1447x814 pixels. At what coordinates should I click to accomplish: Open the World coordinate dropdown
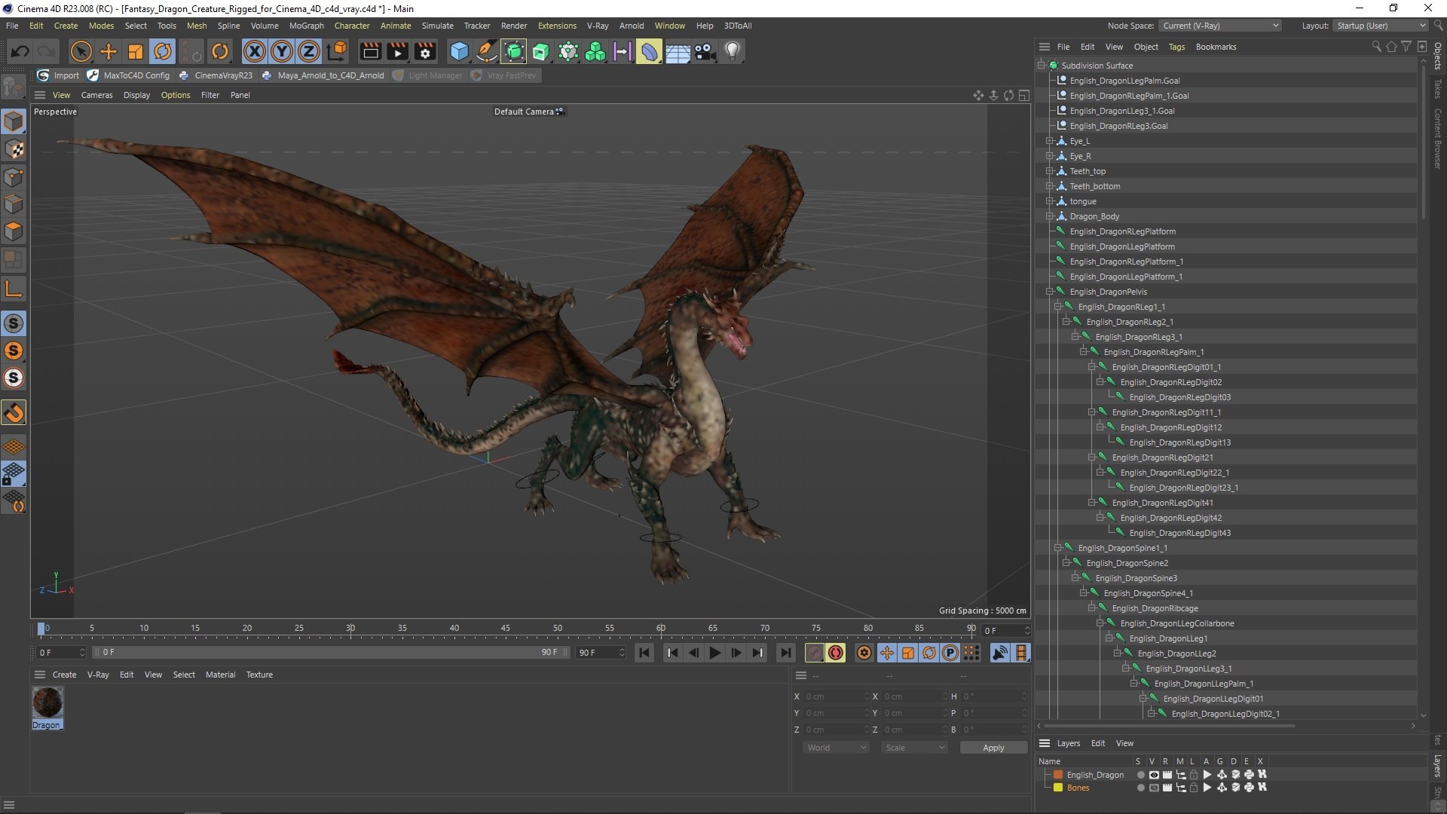pyautogui.click(x=837, y=748)
